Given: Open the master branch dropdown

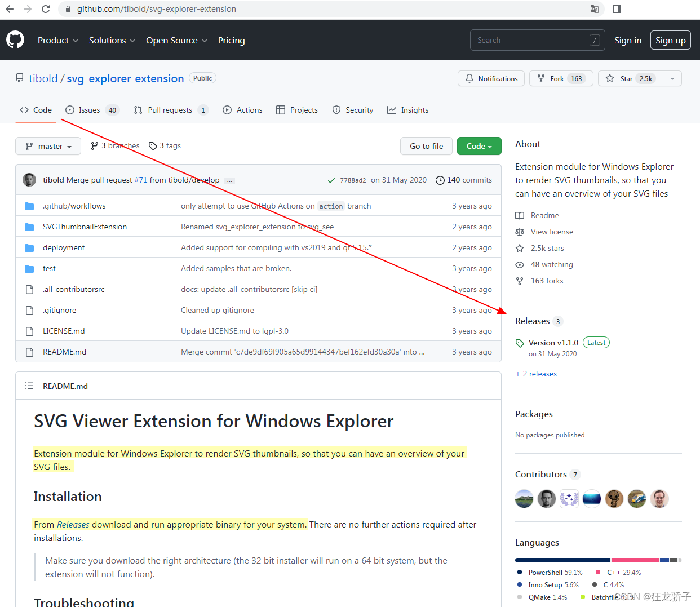Looking at the screenshot, I should coord(48,146).
